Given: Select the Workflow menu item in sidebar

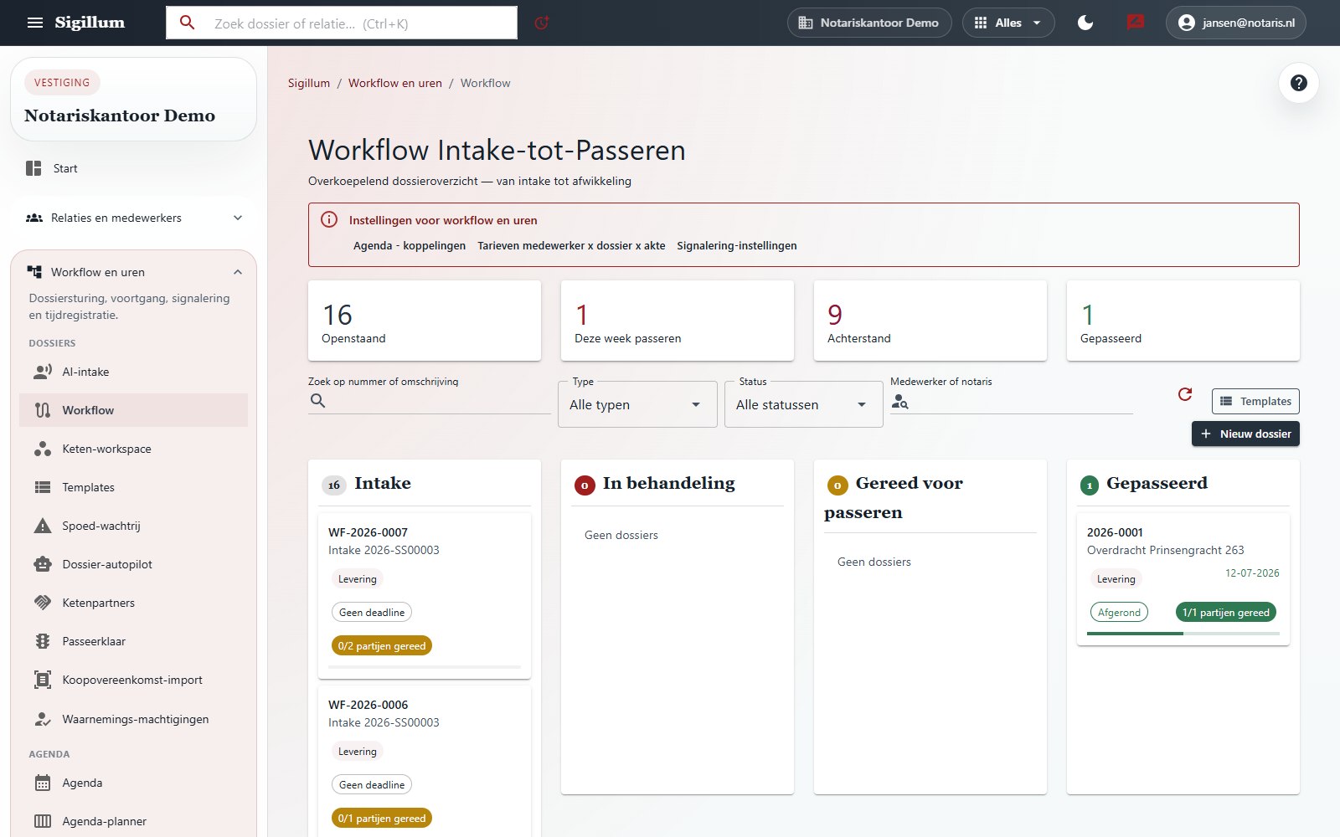Looking at the screenshot, I should [x=134, y=410].
